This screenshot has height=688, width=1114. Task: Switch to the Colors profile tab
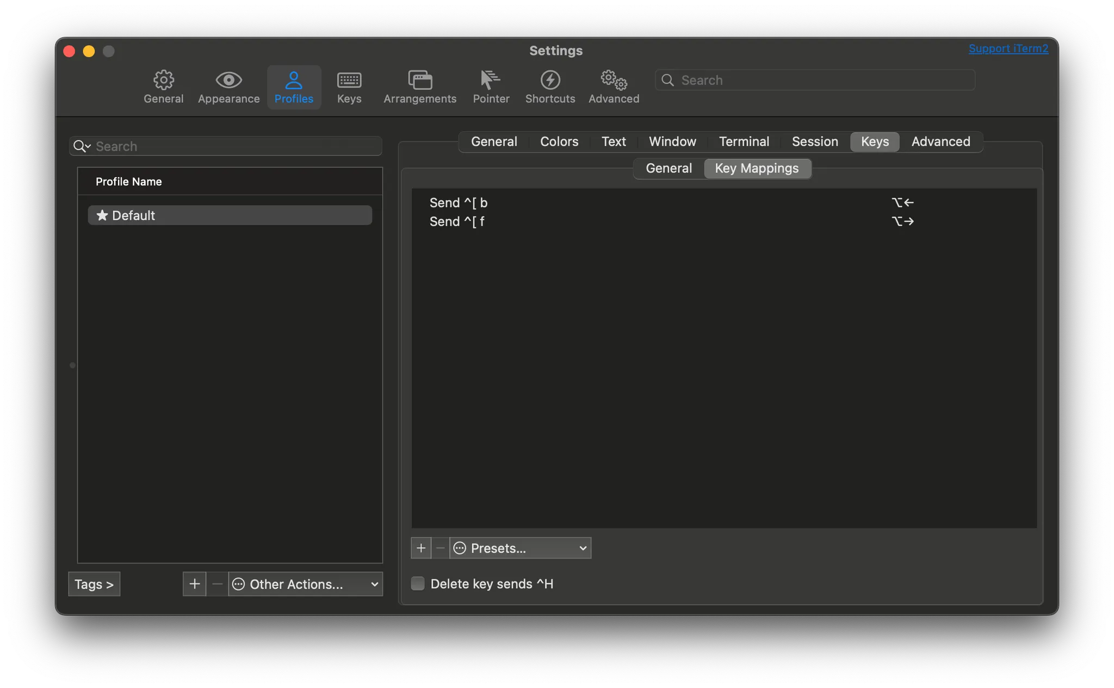click(559, 141)
